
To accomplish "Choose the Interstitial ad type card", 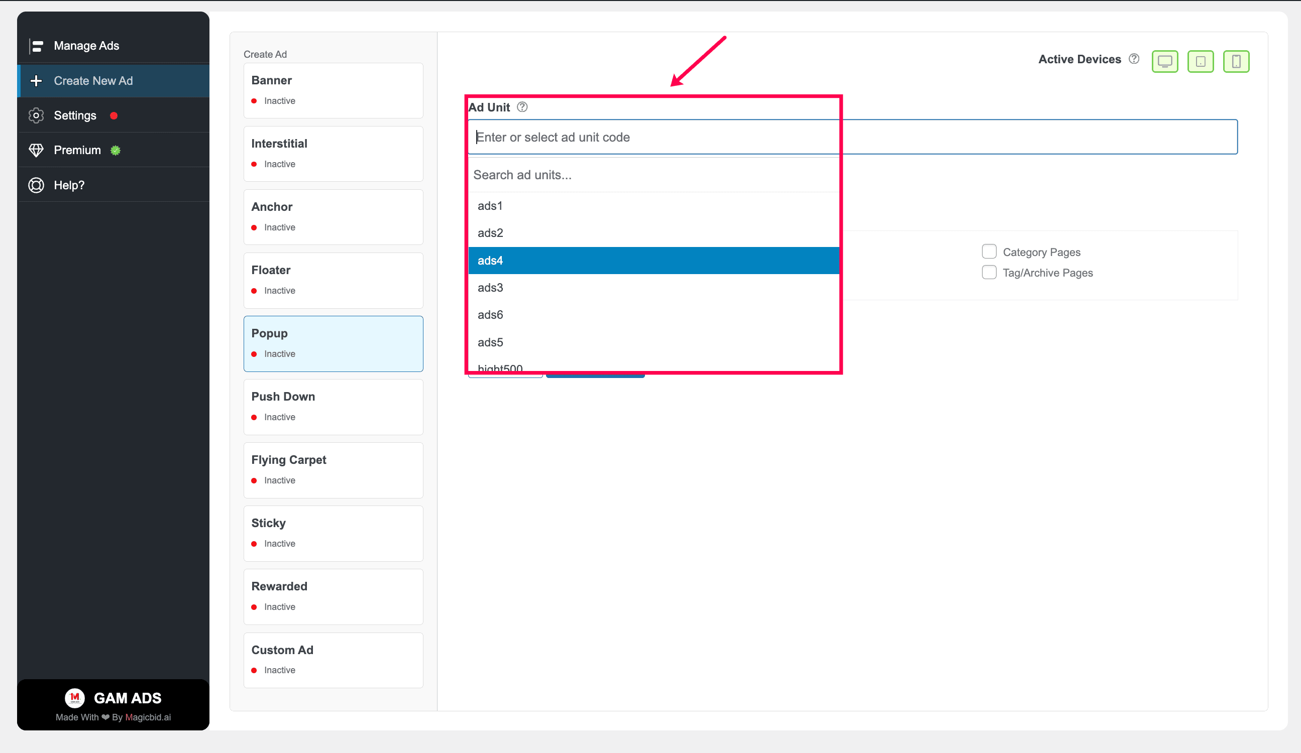I will tap(334, 154).
